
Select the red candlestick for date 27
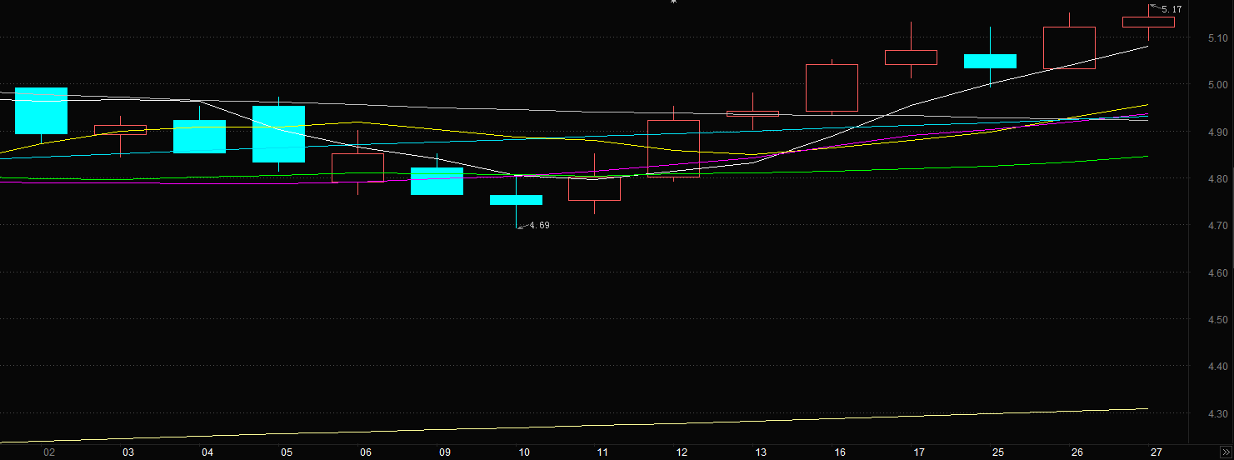coord(1149,22)
